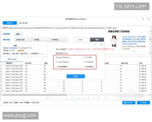
Task: Click the blue edit task button
Action: click(10, 23)
